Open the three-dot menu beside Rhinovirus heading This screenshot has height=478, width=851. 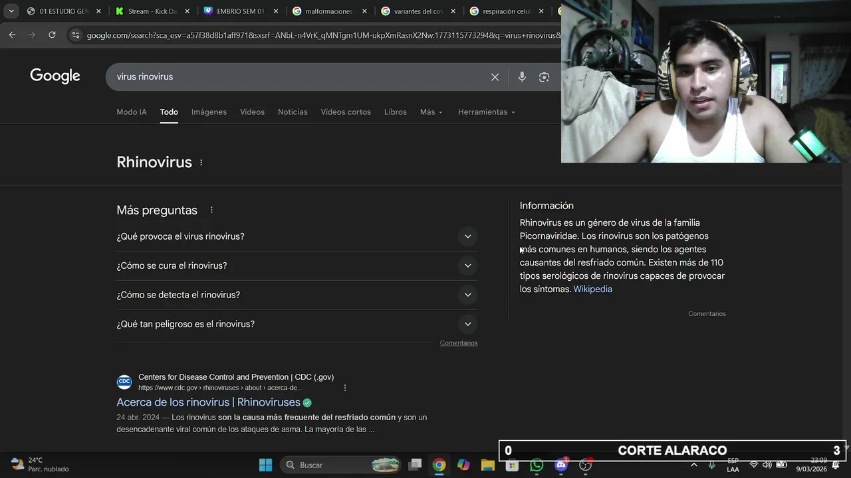point(201,163)
